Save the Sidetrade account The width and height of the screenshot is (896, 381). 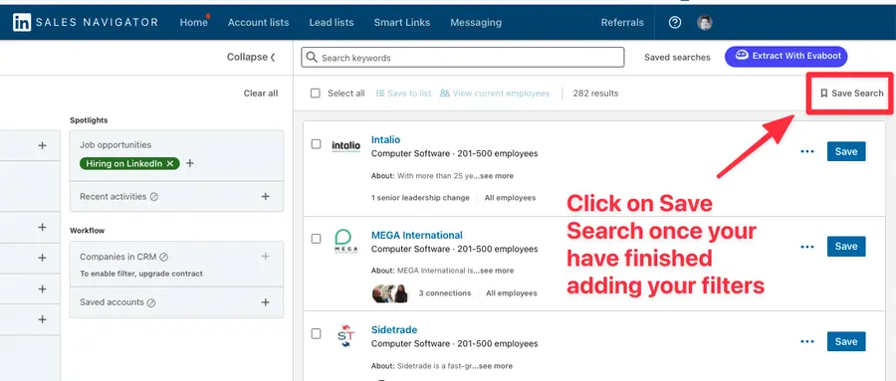[846, 341]
